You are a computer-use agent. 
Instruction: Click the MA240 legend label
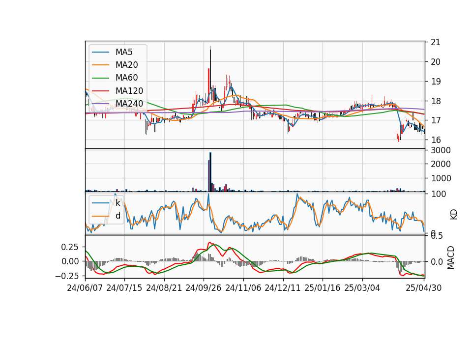[x=129, y=104]
